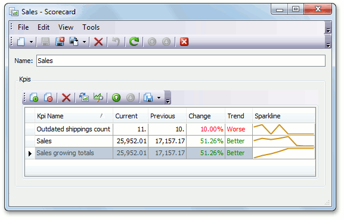
Task: Select the Sales growing totals cell
Action: pos(74,153)
